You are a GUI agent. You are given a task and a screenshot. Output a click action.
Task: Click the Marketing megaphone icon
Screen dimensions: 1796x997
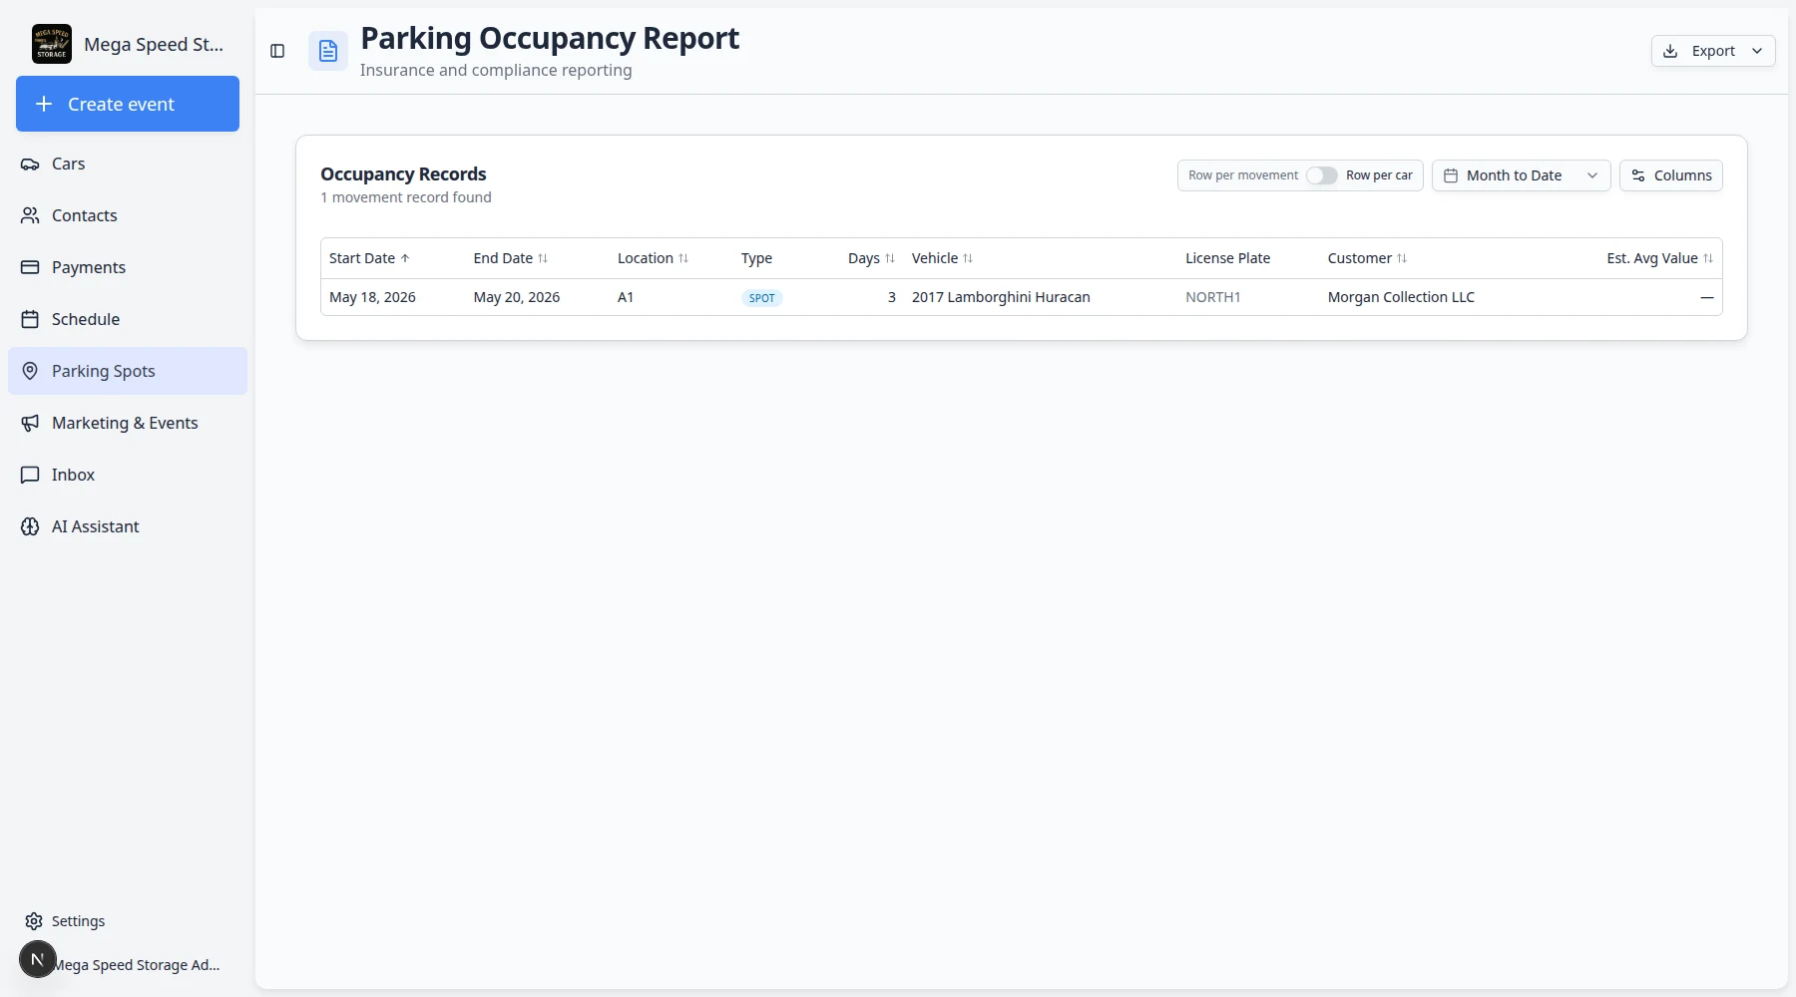pos(30,423)
